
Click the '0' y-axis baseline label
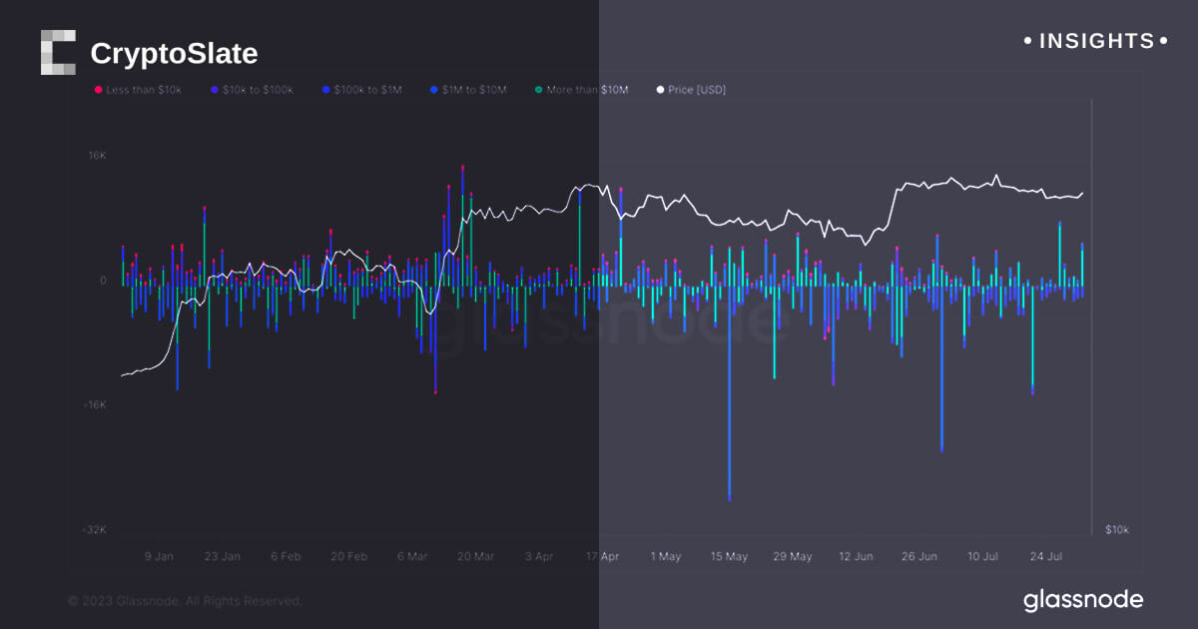click(x=103, y=281)
